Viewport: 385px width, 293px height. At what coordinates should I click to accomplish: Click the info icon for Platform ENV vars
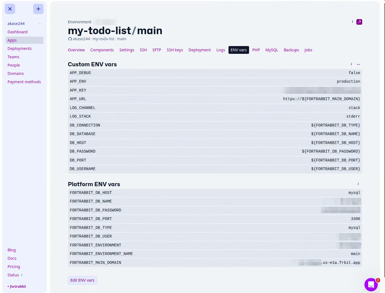point(358,184)
